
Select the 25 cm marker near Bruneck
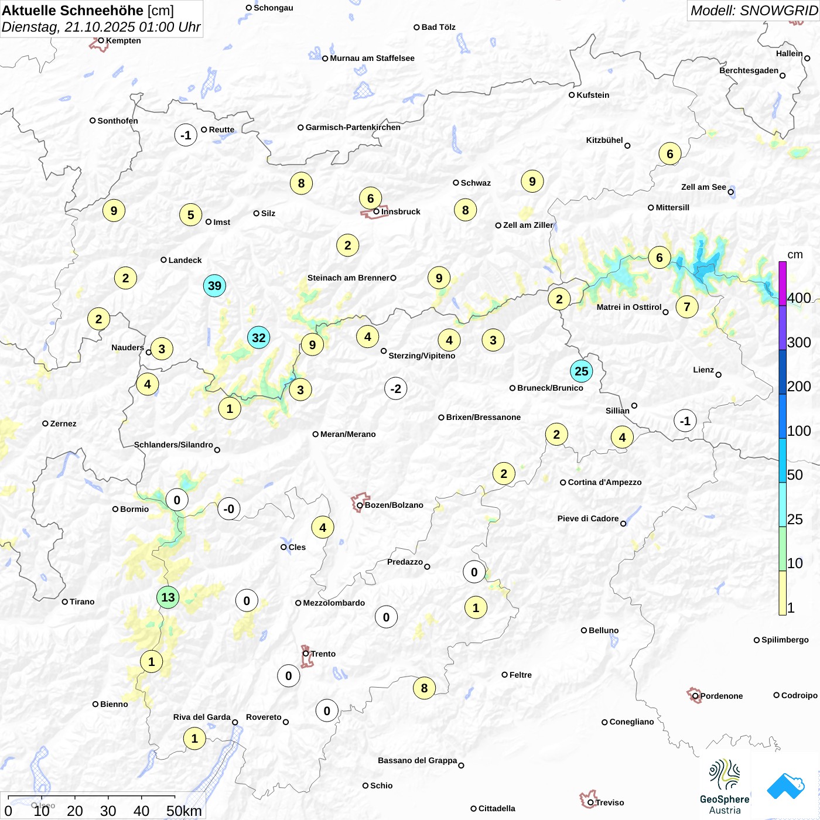pyautogui.click(x=582, y=371)
